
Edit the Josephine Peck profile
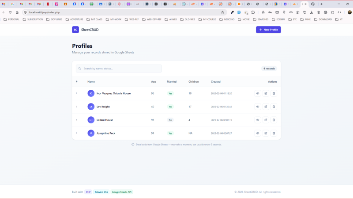coord(266,134)
